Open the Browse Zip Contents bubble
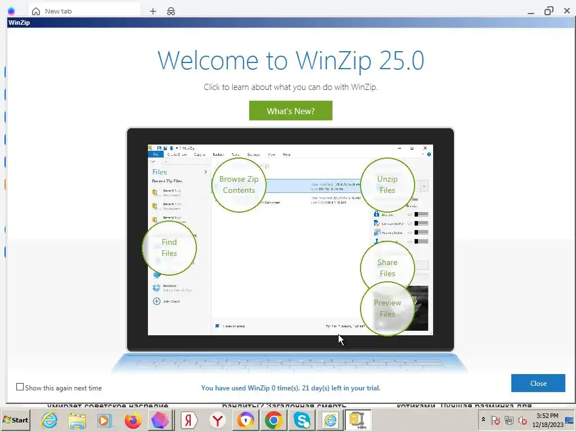 coord(238,184)
